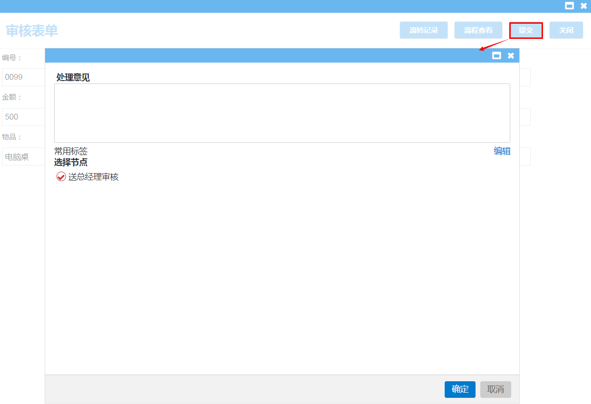Screen dimensions: 591x404
Task: Click the 金额 field showing 500
Action: (x=23, y=117)
